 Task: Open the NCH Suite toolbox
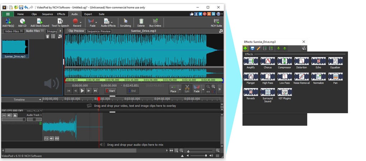(x=216, y=23)
